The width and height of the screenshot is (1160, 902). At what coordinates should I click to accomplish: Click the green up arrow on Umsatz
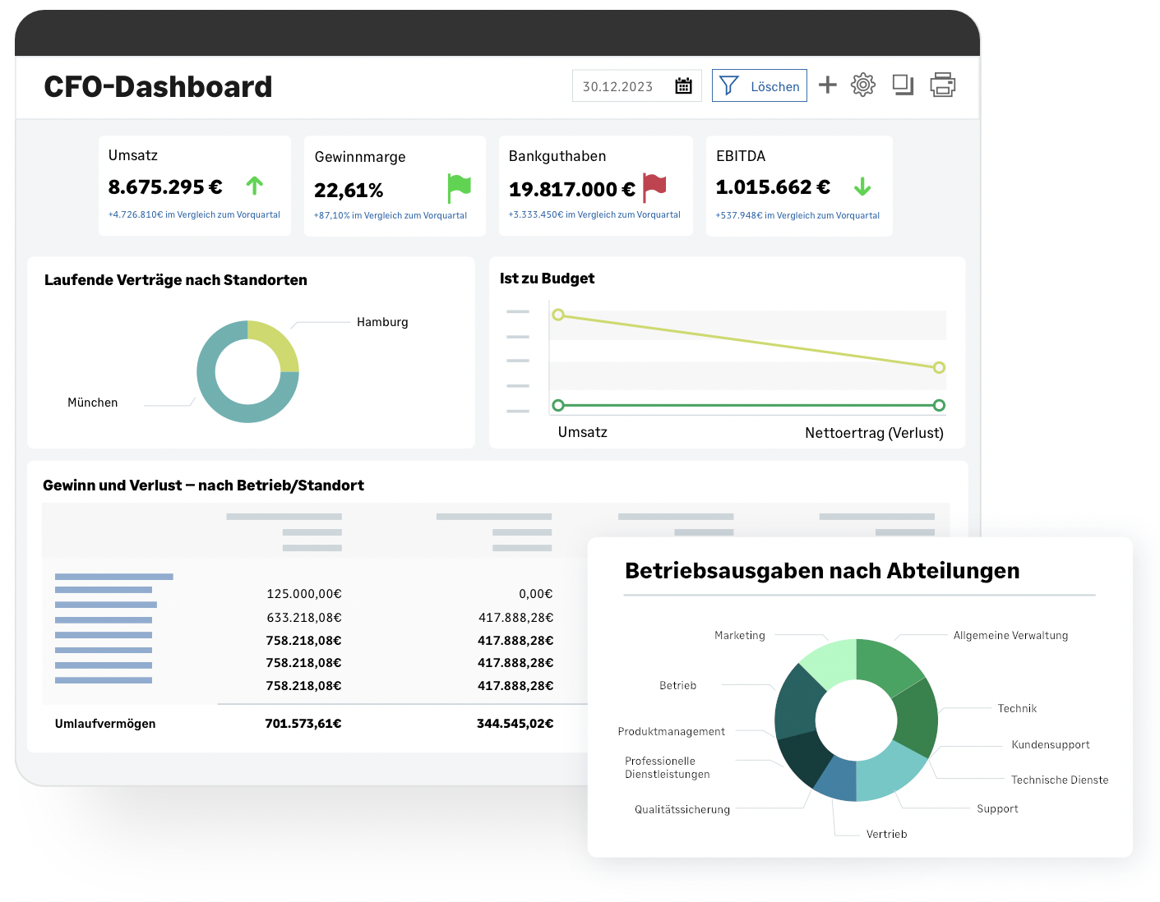point(255,186)
